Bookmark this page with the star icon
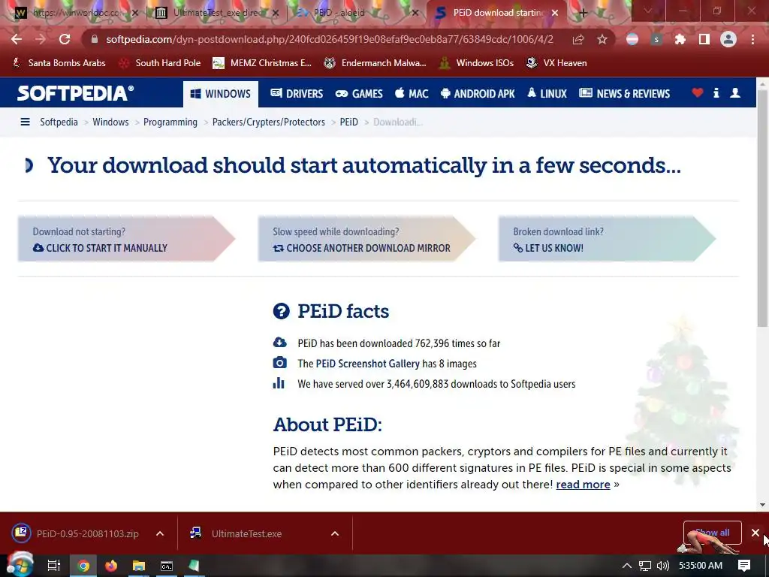 pos(602,39)
